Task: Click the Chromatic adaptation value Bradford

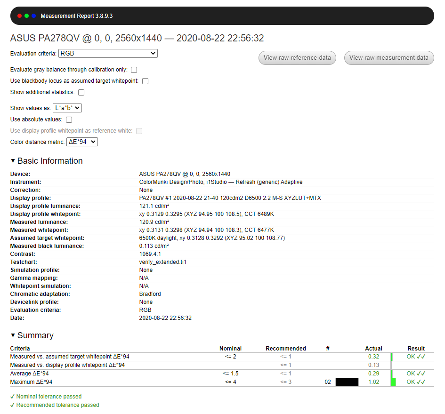Action: point(150,294)
